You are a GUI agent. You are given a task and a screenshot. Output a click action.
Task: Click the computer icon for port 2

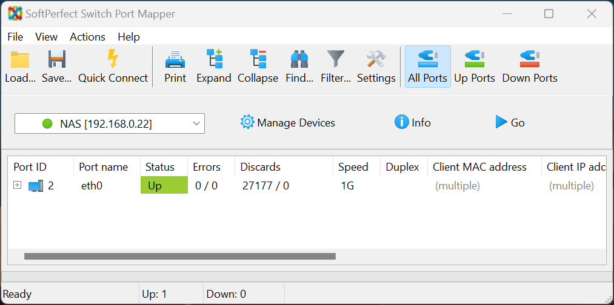[x=36, y=186]
